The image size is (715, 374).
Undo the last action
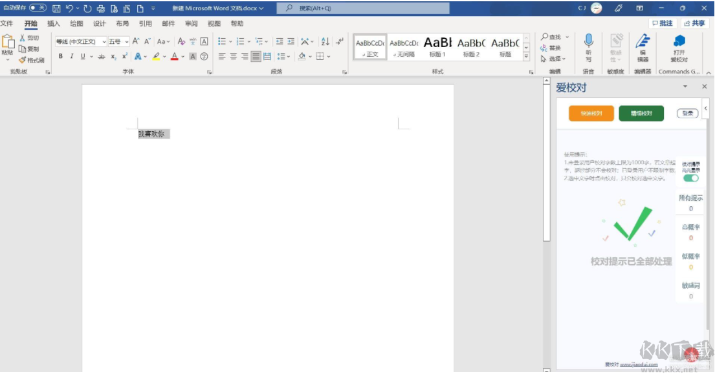point(69,8)
